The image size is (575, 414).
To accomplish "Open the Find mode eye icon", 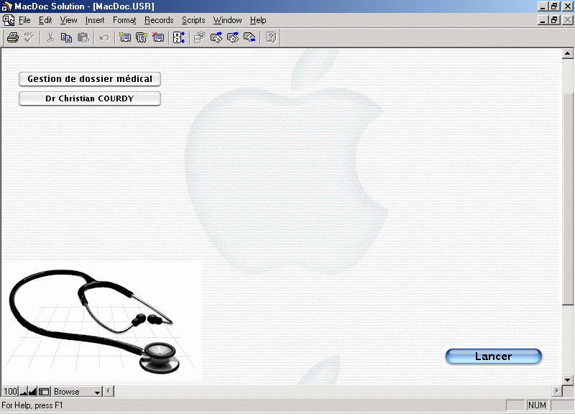I will pyautogui.click(x=200, y=37).
